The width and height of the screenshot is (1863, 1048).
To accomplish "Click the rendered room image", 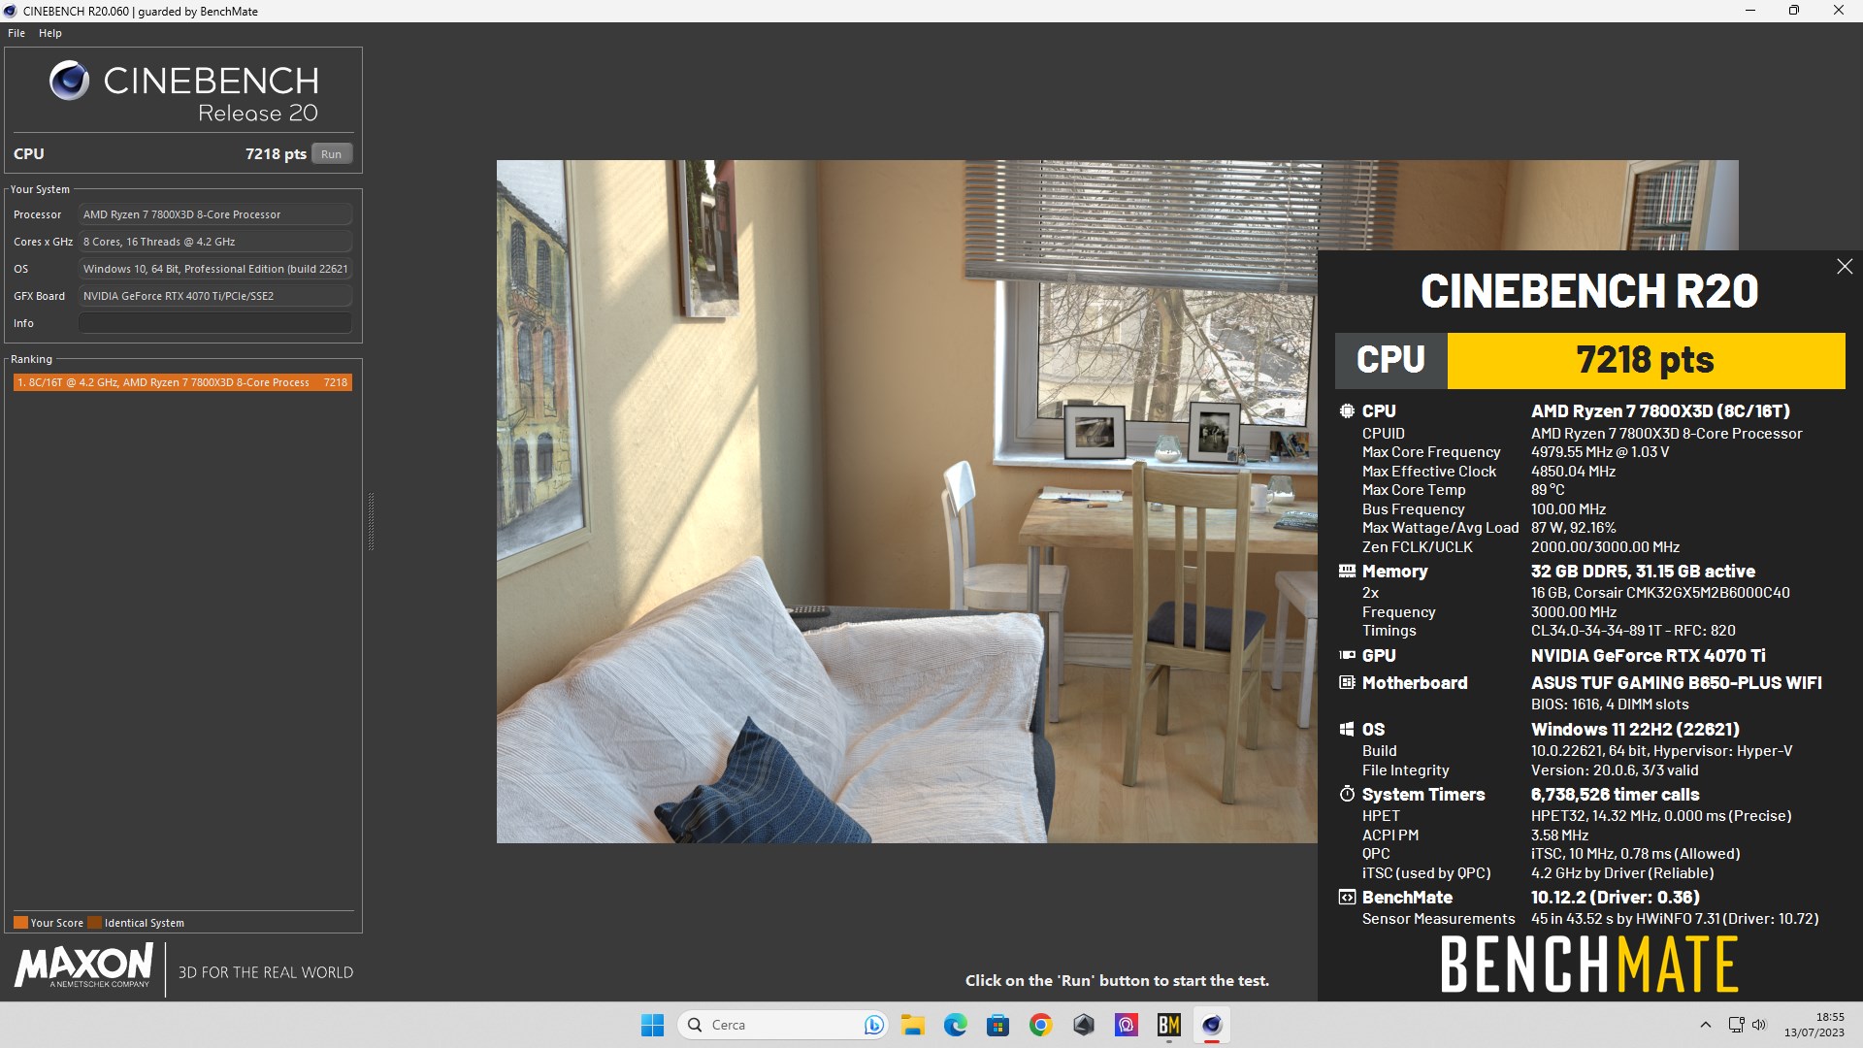I will (x=906, y=502).
